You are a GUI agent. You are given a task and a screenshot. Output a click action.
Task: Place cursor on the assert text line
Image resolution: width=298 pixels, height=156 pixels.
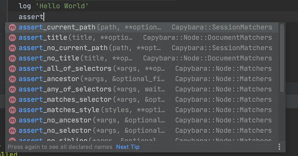31,17
